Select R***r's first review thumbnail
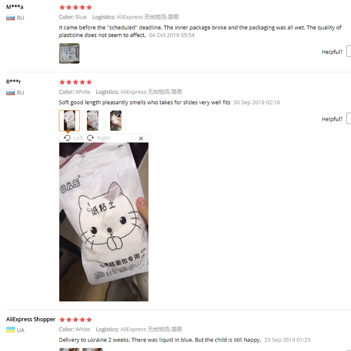Image resolution: width=351 pixels, height=351 pixels. pos(69,120)
